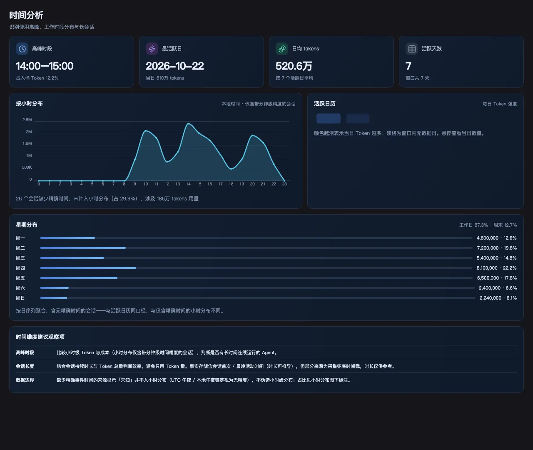The height and width of the screenshot is (450, 533).
Task: Click the lightning icon on 最活跃日 card
Action: click(x=152, y=49)
